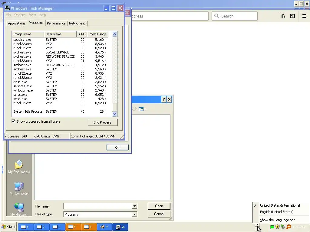Open the Views menu dropdown arrow
The width and height of the screenshot is (310, 232).
tap(145, 109)
